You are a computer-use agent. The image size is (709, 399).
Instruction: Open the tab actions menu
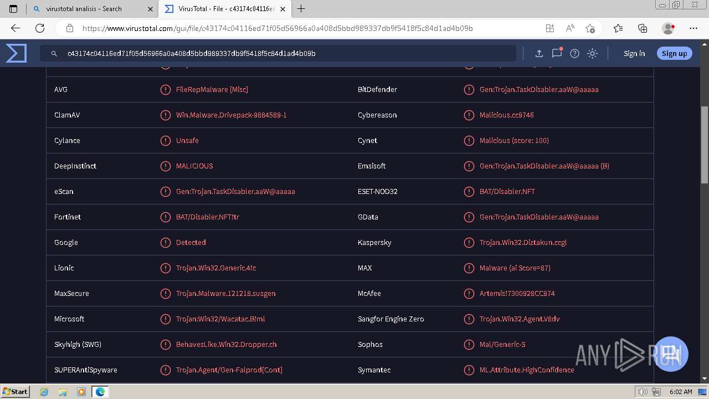13,9
